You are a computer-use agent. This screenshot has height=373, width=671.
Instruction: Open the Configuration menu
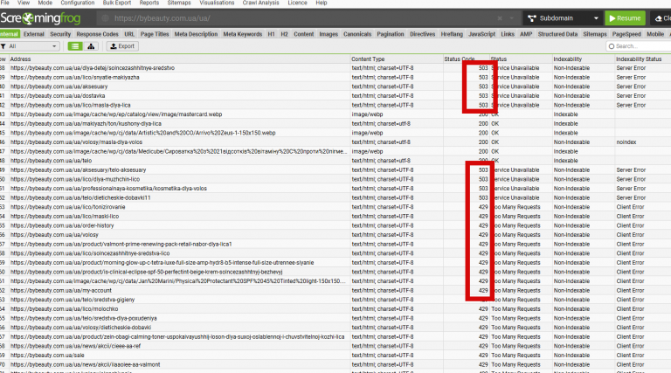click(x=78, y=3)
